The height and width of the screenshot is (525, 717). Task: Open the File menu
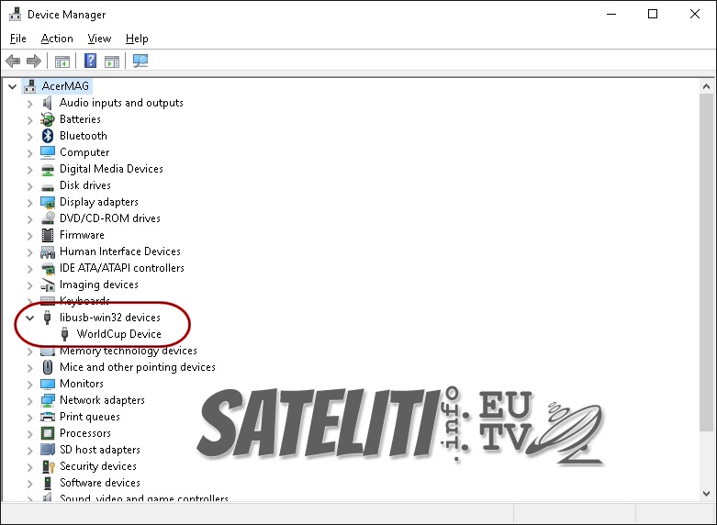tap(17, 39)
